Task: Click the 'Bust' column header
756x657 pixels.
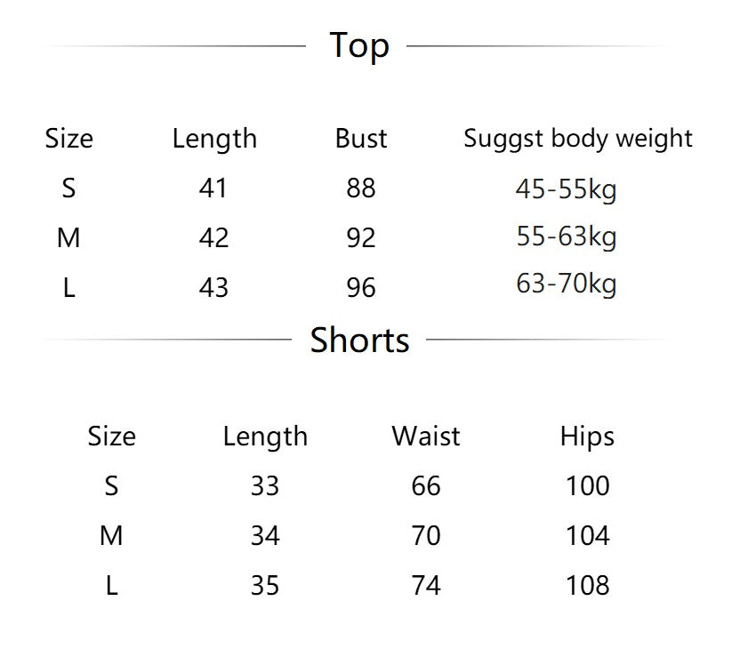Action: (x=361, y=139)
